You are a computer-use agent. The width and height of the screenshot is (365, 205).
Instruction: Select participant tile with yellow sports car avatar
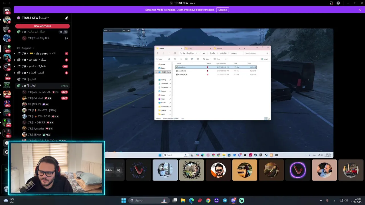245,170
